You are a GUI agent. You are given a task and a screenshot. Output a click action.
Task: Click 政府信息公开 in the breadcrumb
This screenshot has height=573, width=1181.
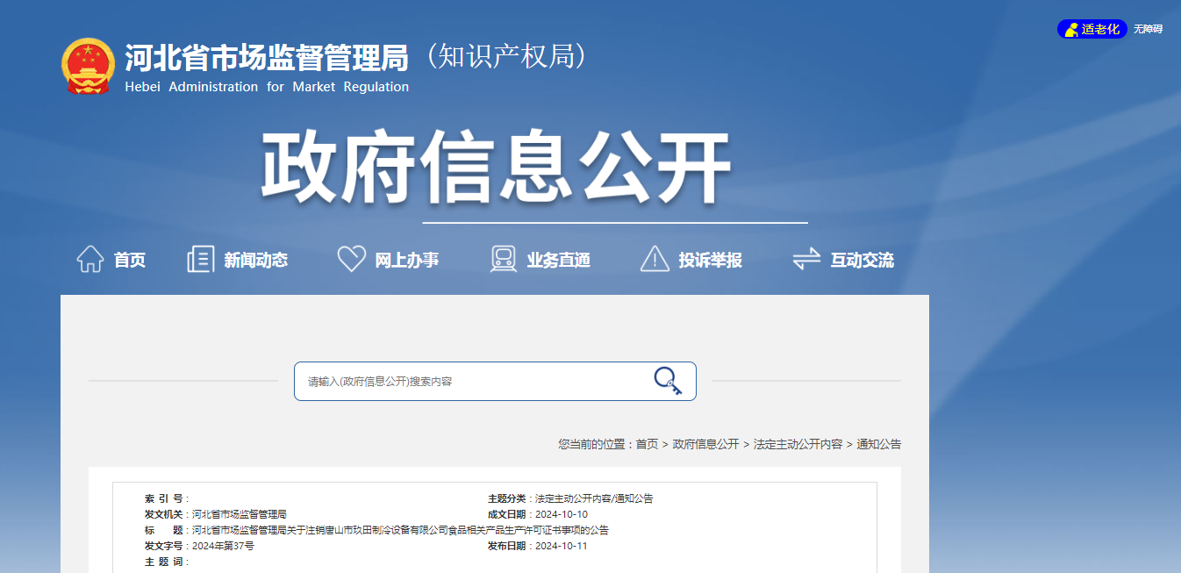pyautogui.click(x=705, y=444)
